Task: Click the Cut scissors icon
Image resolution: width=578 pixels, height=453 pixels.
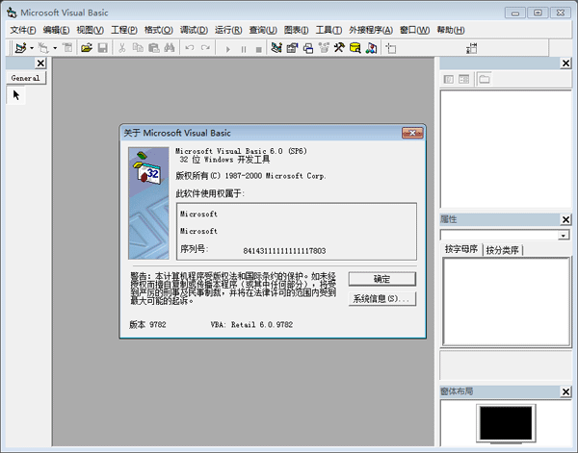Action: 122,48
